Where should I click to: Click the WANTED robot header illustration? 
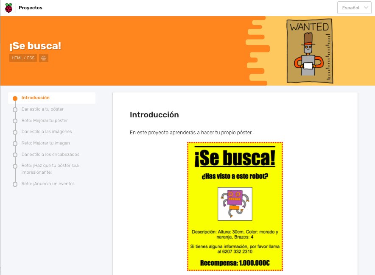[x=309, y=50]
